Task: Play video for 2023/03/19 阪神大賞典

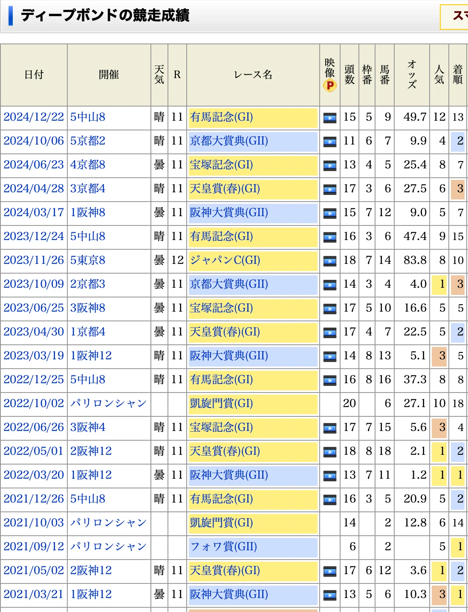Action: [x=329, y=356]
